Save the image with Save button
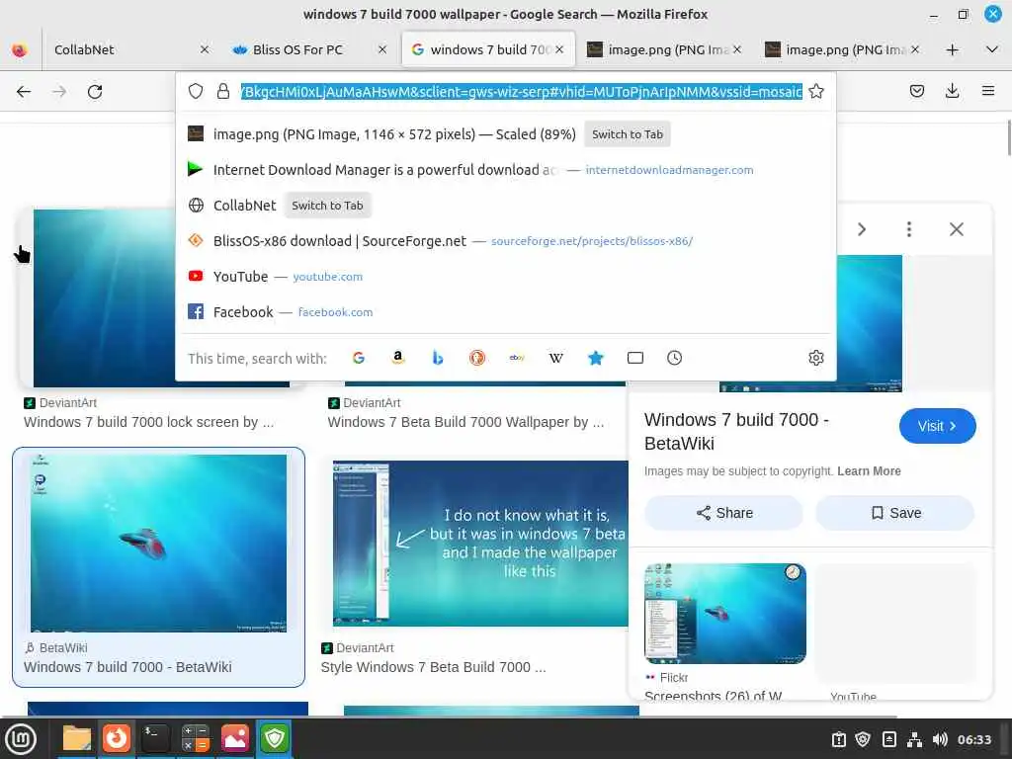Image resolution: width=1012 pixels, height=759 pixels. [x=894, y=513]
